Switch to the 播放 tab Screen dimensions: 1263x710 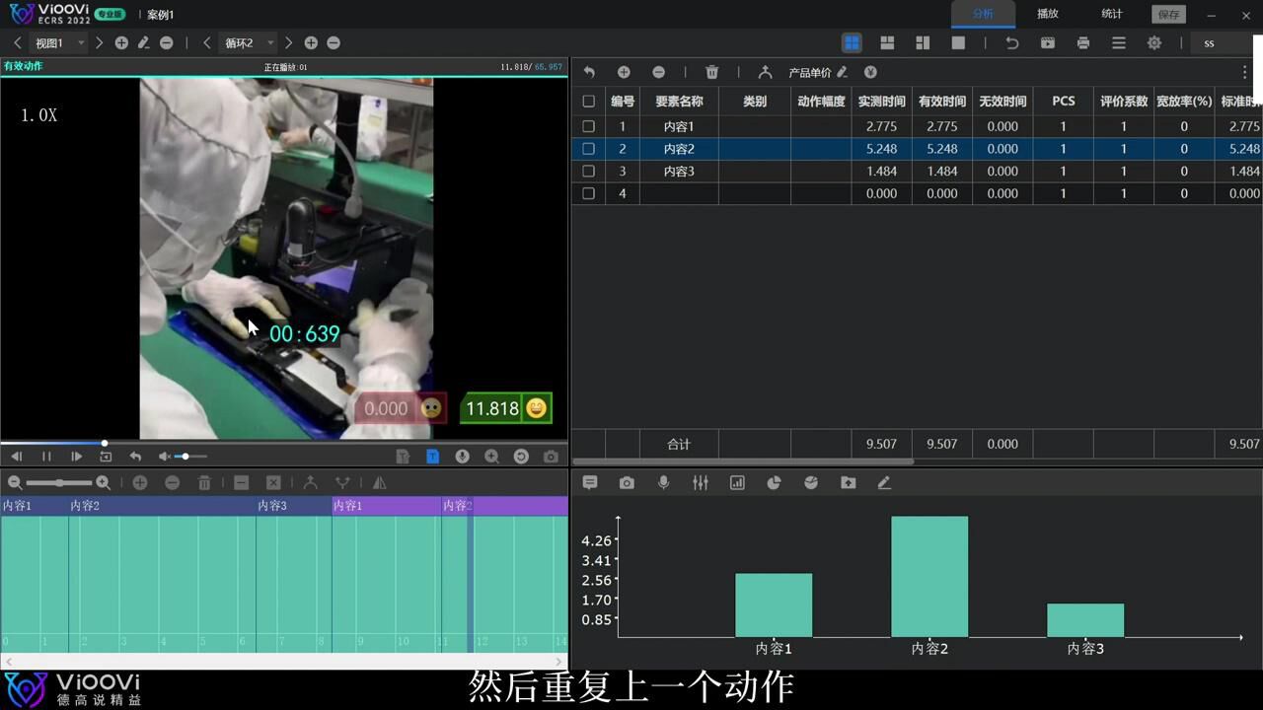click(1048, 14)
